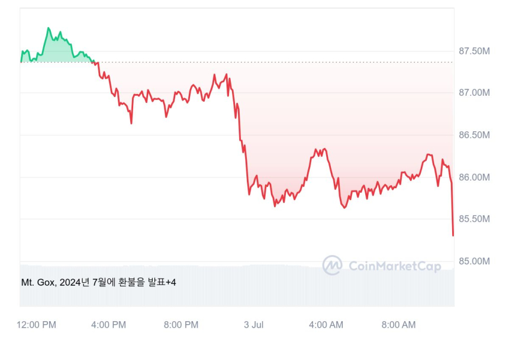Click the 85.00M price axis label
The height and width of the screenshot is (339, 509).
(474, 261)
